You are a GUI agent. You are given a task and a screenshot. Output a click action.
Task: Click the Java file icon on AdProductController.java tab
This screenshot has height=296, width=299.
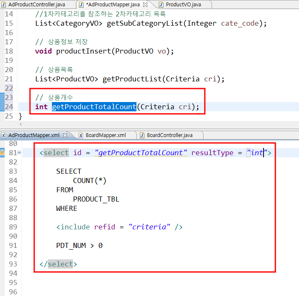[x=4, y=5]
